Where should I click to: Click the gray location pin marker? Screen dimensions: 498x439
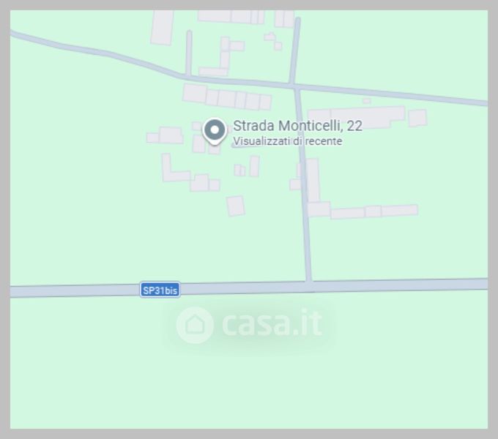pyautogui.click(x=215, y=131)
